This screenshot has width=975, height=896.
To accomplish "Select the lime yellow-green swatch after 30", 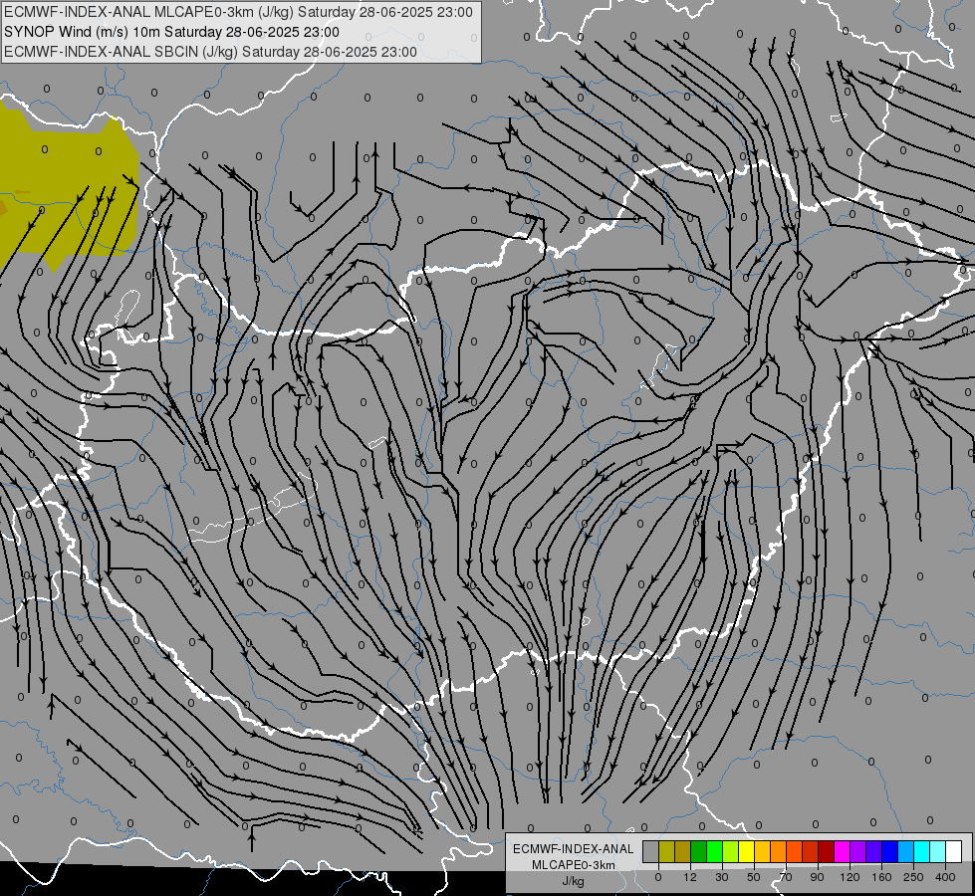I will (731, 851).
